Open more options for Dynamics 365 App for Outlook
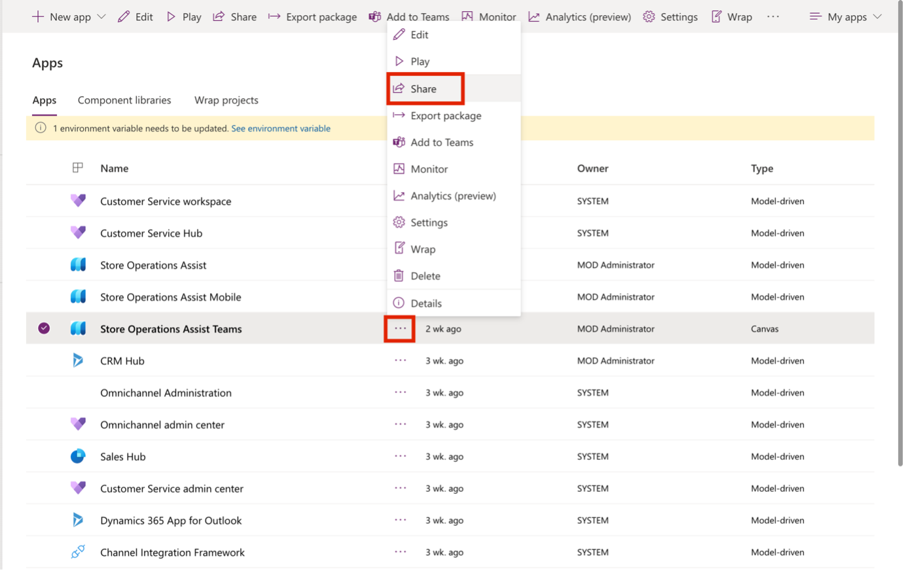Image resolution: width=906 pixels, height=571 pixels. (400, 520)
